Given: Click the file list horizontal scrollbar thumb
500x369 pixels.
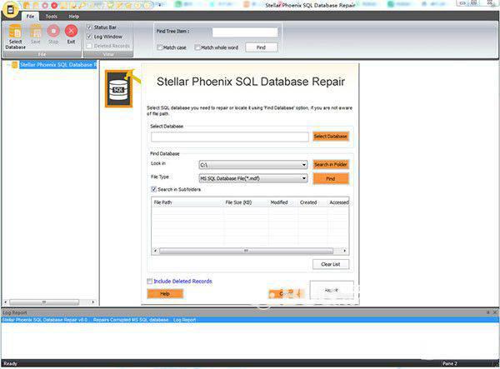Looking at the screenshot, I should [x=246, y=251].
